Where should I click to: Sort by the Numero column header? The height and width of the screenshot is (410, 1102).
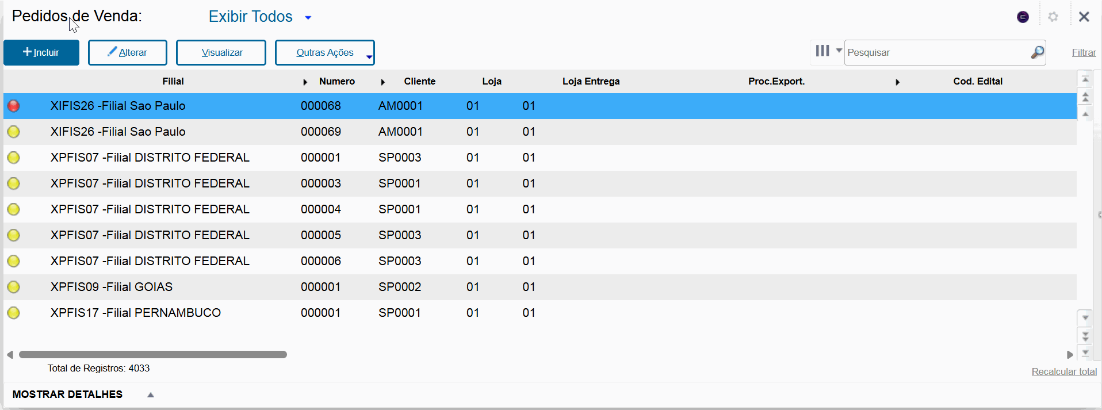click(337, 81)
